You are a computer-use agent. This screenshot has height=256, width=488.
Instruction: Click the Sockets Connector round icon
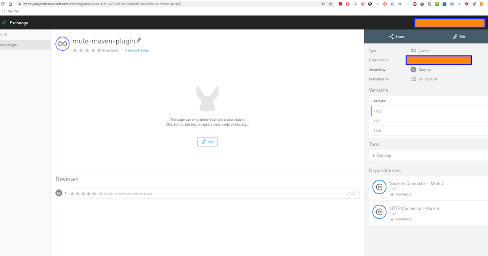coord(379,187)
